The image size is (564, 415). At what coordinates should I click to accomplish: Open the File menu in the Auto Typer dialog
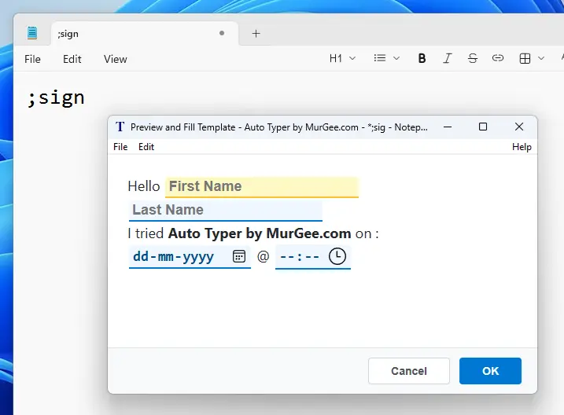[x=120, y=147]
